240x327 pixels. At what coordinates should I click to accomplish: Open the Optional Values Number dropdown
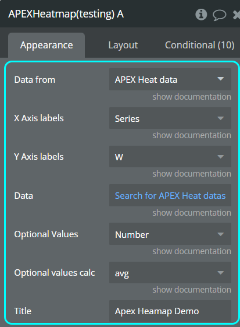coord(170,234)
